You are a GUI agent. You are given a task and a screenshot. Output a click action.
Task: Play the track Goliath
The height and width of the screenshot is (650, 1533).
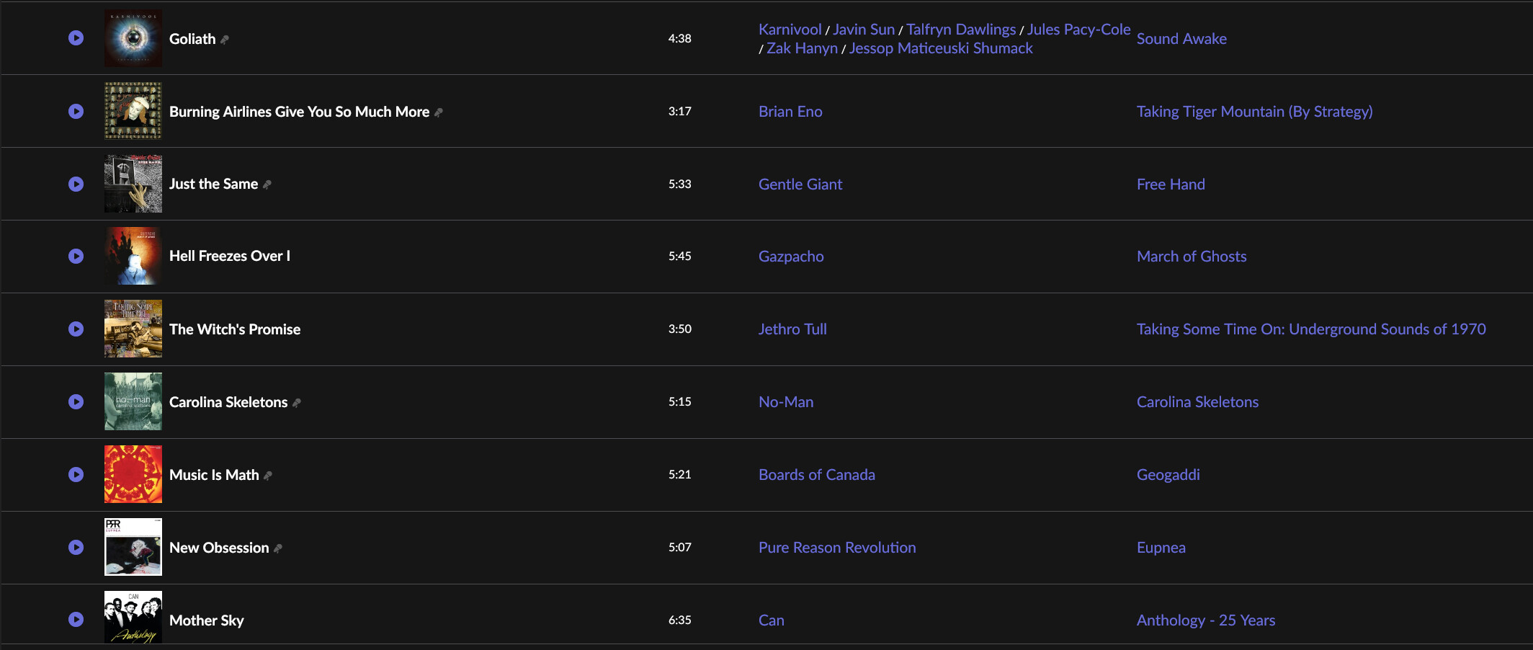76,38
